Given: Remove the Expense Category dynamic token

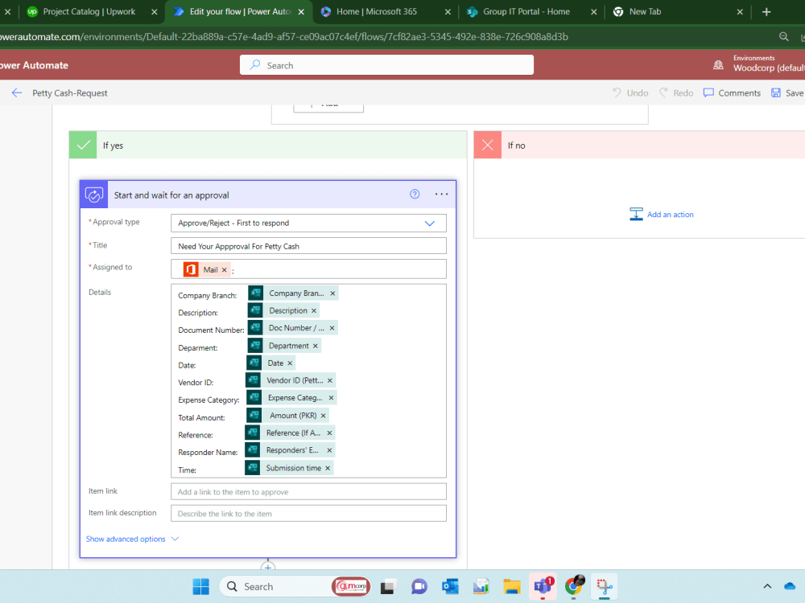Looking at the screenshot, I should [331, 398].
